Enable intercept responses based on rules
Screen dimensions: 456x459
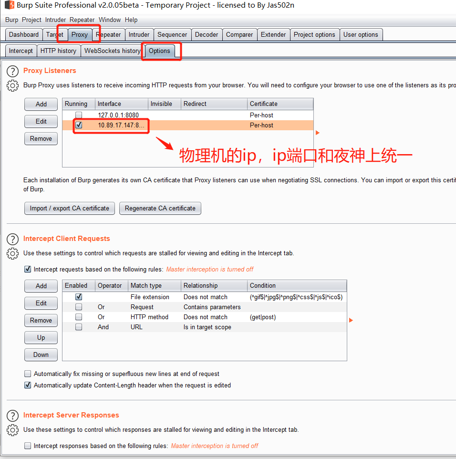coord(28,446)
